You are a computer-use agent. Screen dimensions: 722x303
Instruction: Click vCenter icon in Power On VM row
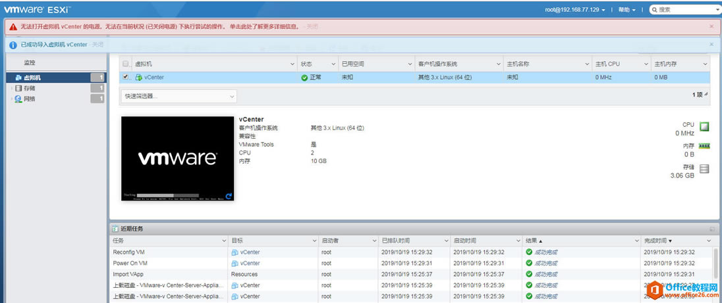point(235,263)
